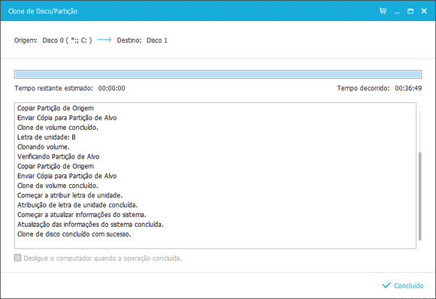This screenshot has height=299, width=436.
Task: Close the Clone de Disco/Partição window
Action: point(424,11)
